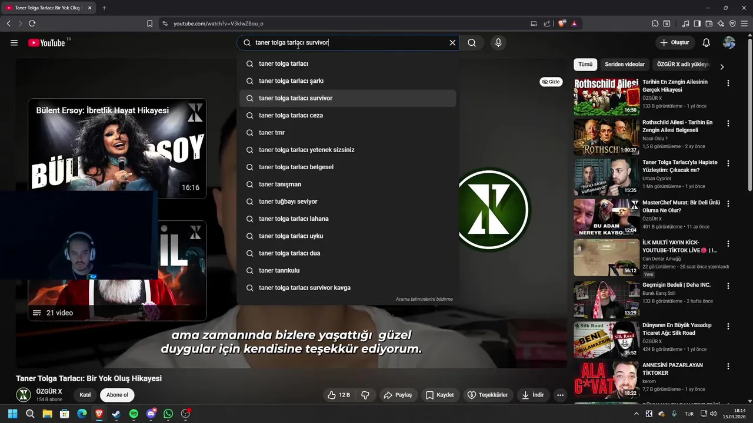
Task: Select 'taner tanışman' suggestion
Action: pos(348,184)
